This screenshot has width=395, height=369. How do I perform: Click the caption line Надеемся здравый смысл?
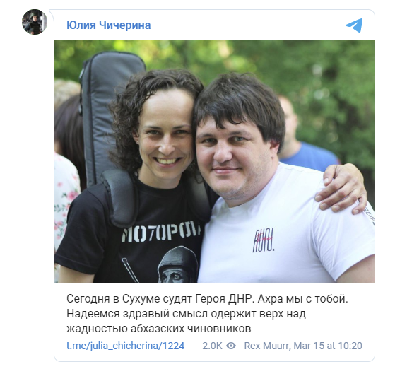tap(186, 314)
